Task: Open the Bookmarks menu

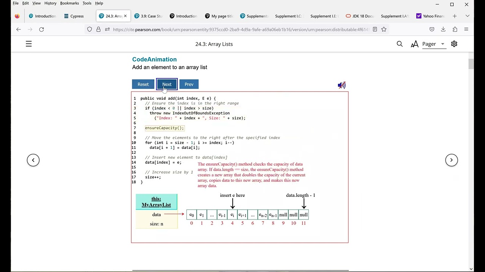Action: click(x=69, y=3)
